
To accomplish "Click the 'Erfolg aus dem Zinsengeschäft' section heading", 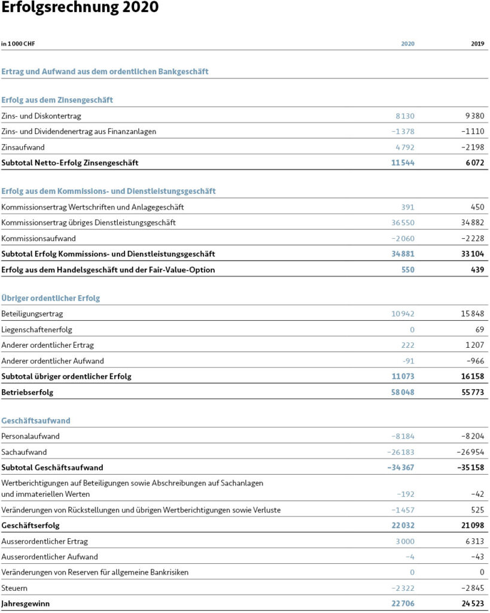I will coord(57,100).
